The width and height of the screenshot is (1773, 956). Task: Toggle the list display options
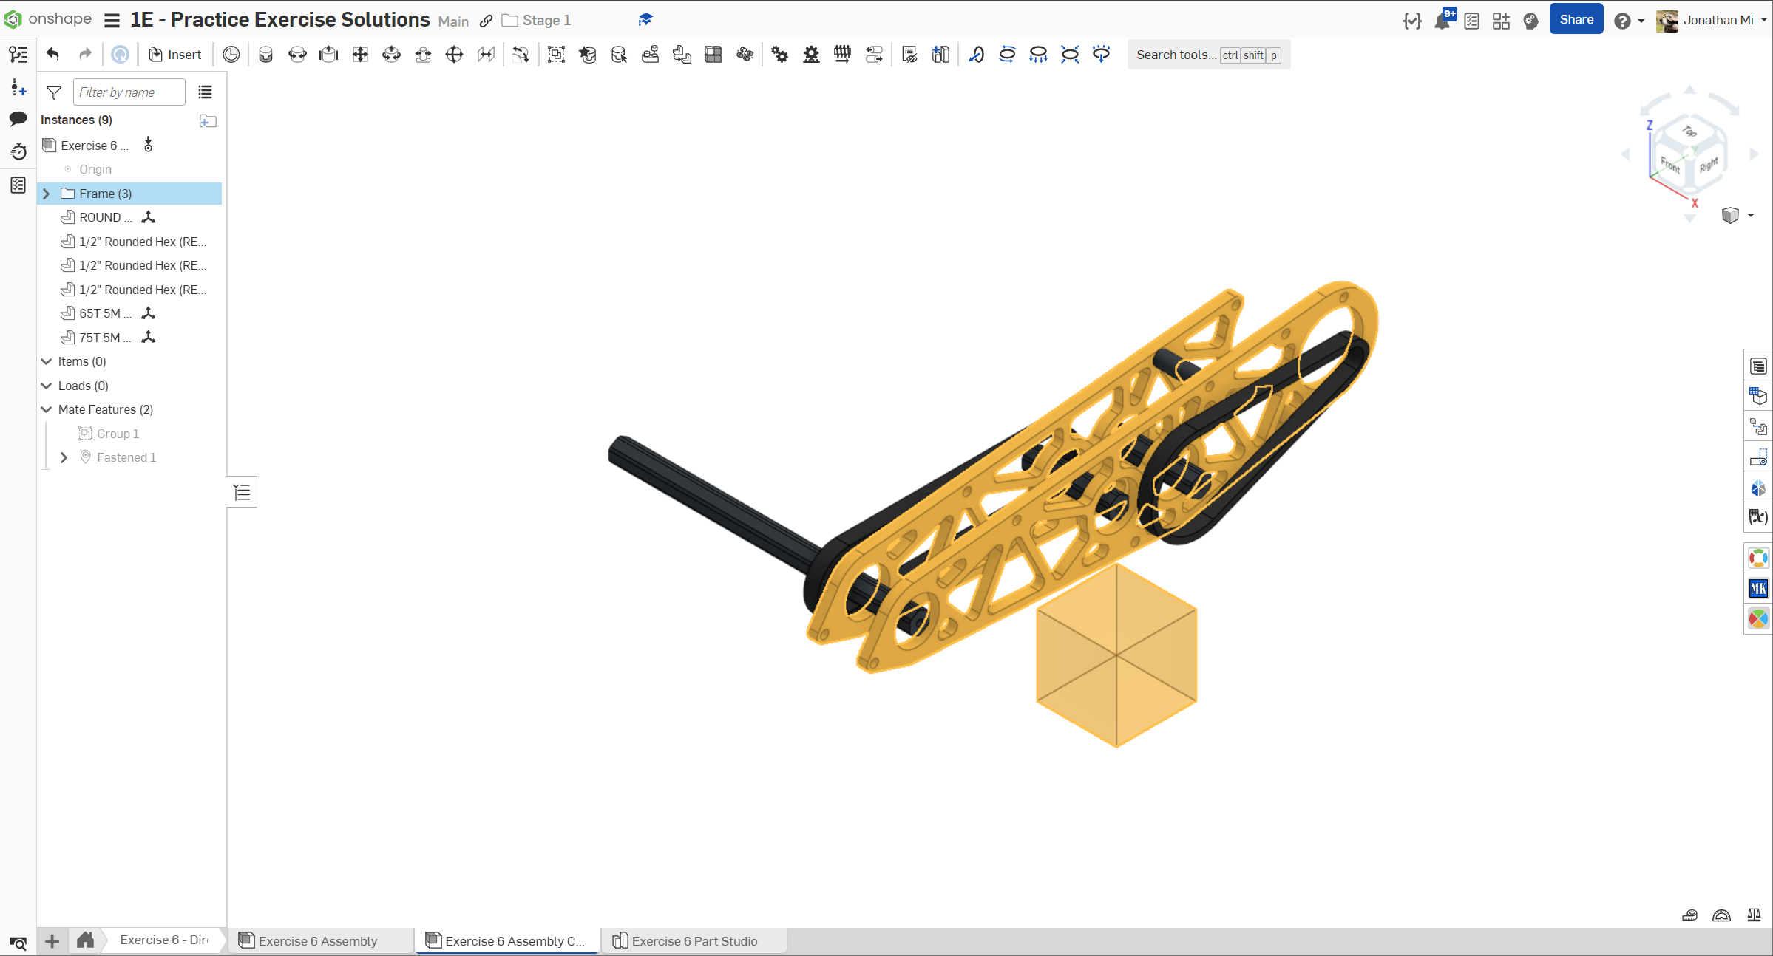205,92
